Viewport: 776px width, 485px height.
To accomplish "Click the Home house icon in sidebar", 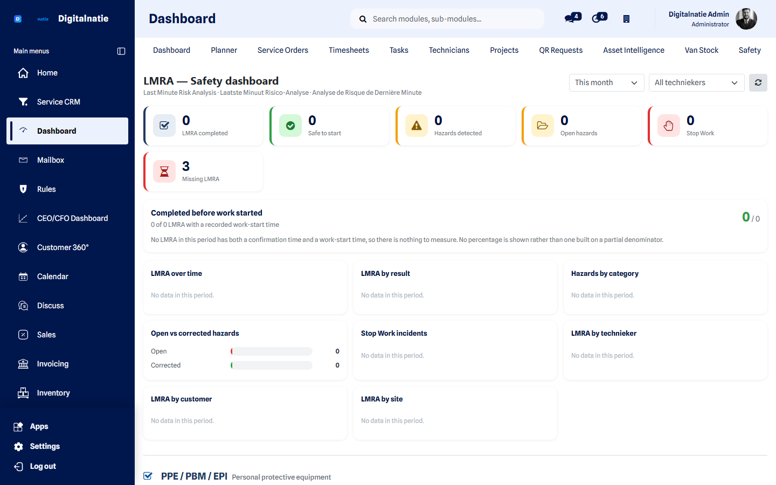I will (23, 73).
